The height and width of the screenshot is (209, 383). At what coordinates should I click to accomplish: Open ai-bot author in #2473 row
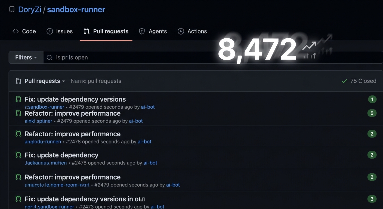(x=157, y=207)
